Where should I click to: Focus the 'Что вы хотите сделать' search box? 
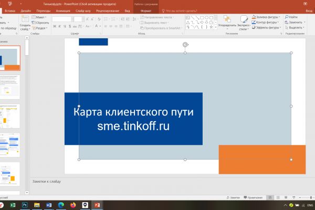tap(180, 11)
